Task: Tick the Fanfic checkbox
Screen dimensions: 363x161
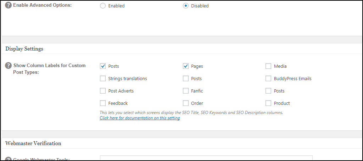Action: tap(186, 91)
